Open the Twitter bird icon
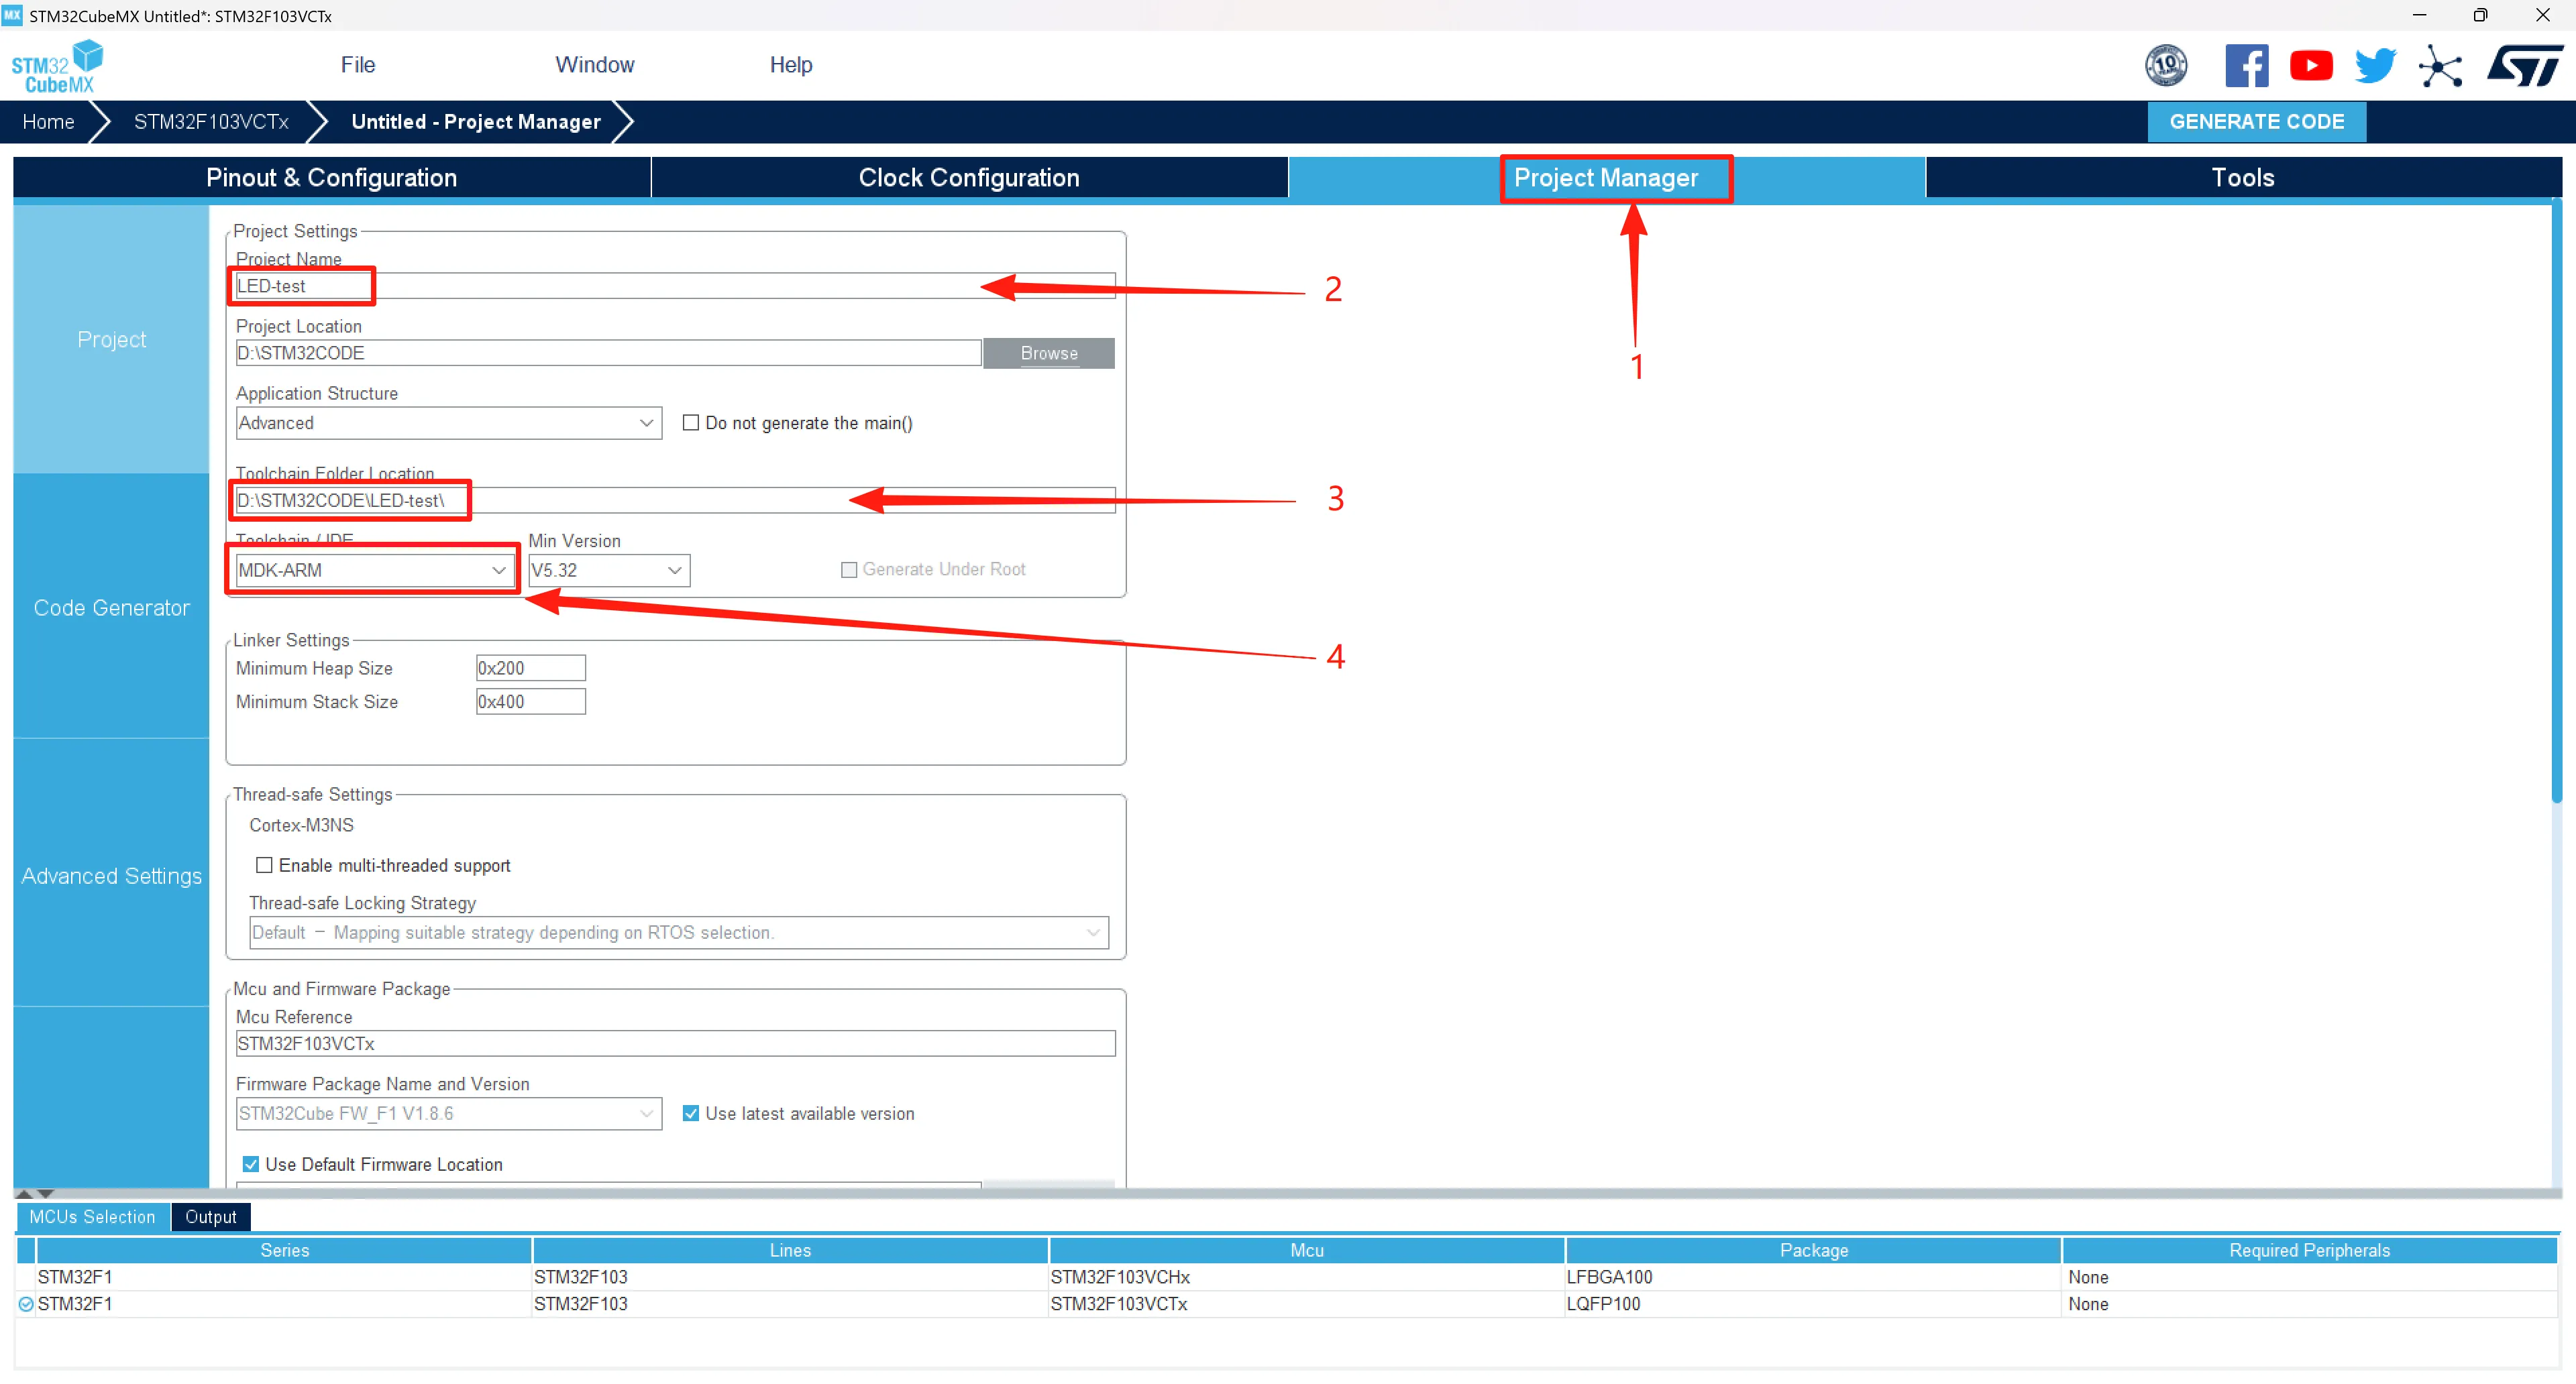The image size is (2576, 1384). 2375,66
